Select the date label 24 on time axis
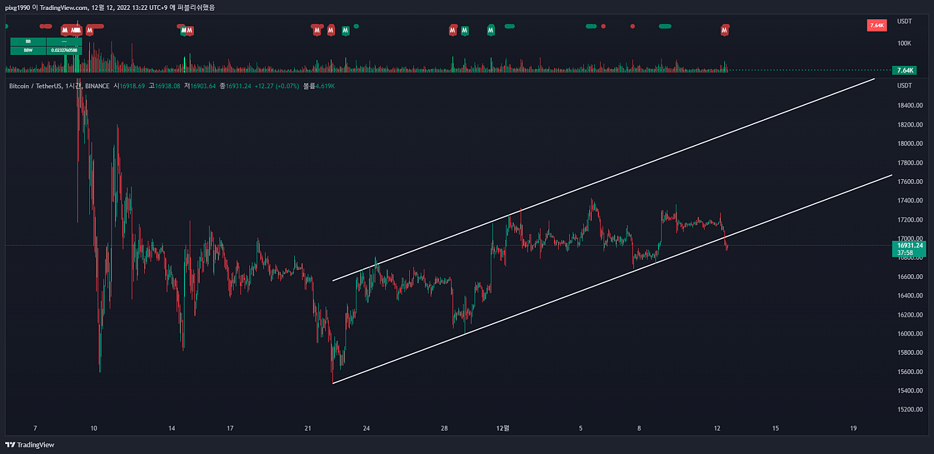 point(367,428)
